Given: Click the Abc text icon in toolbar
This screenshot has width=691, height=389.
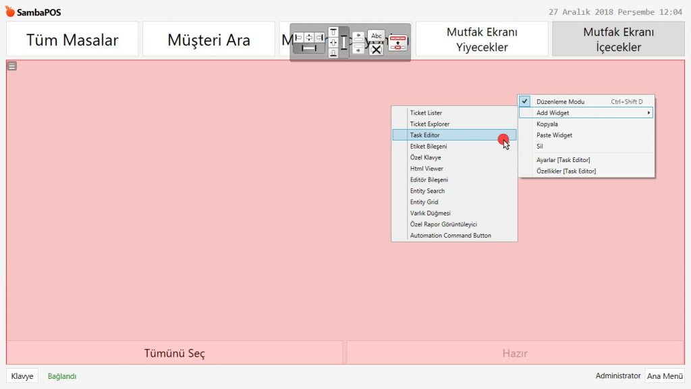Looking at the screenshot, I should pyautogui.click(x=377, y=36).
